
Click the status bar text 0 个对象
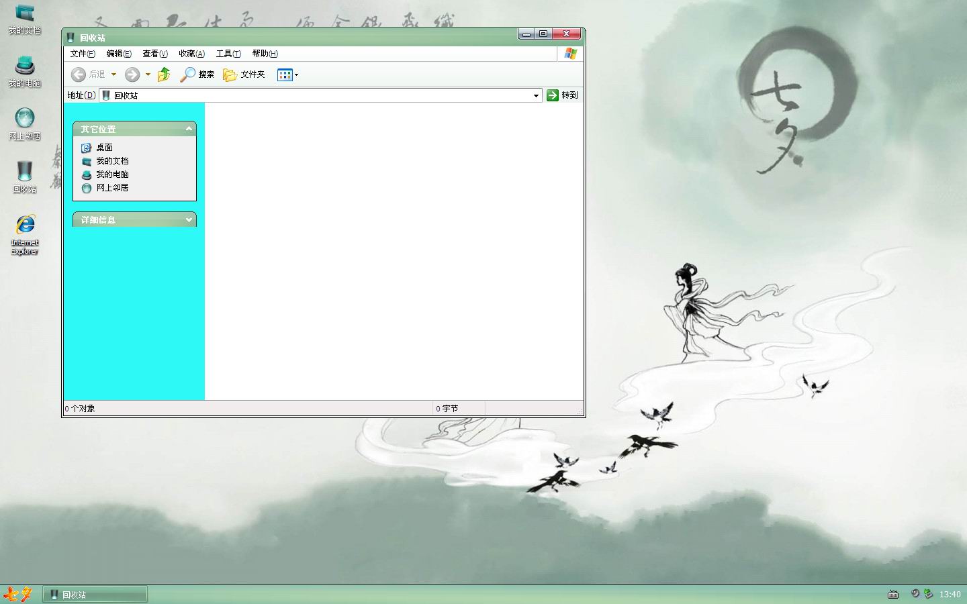click(80, 408)
